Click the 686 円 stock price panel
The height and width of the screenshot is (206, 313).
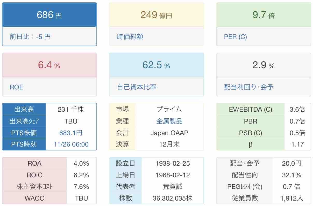coord(49,15)
